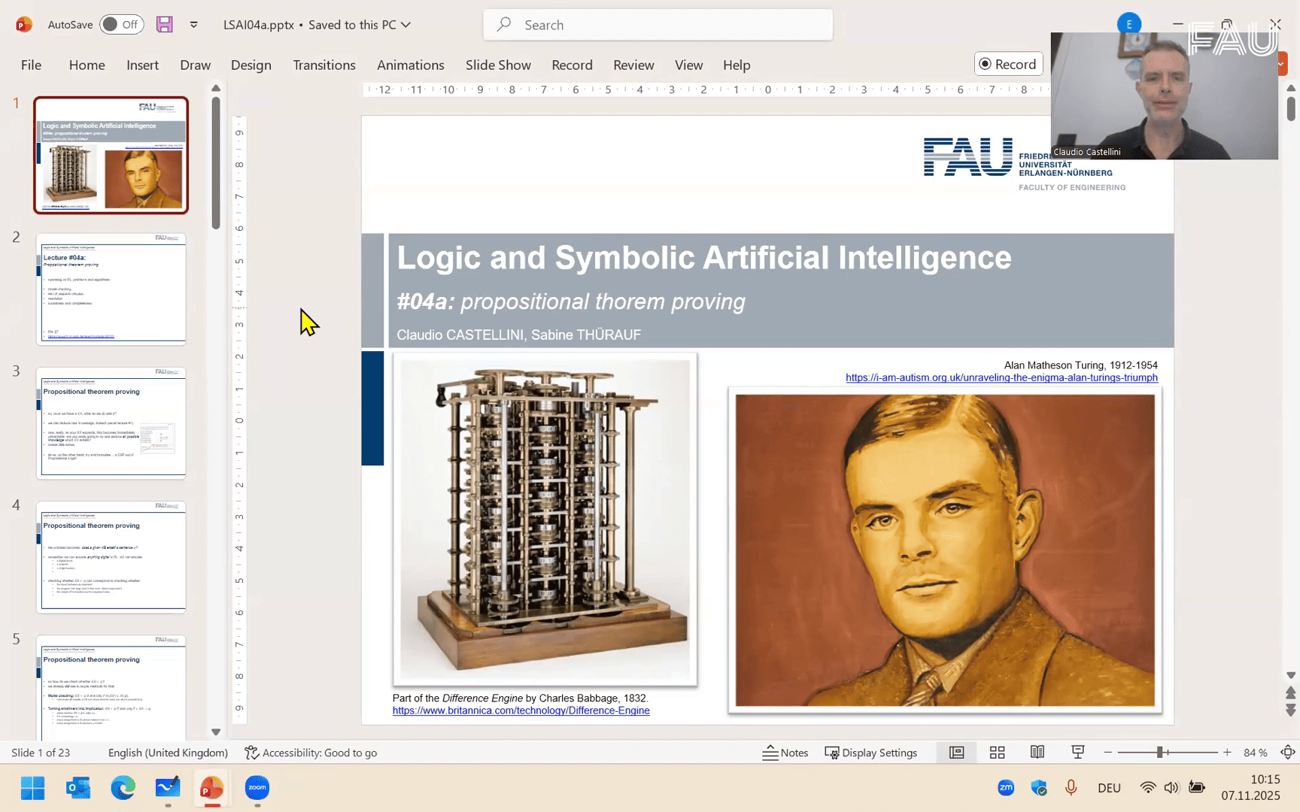Turn on AutoSave
Image resolution: width=1300 pixels, height=812 pixels.
click(x=120, y=24)
